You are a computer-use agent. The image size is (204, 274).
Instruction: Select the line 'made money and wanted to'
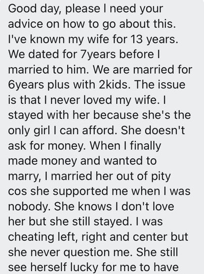82,161
